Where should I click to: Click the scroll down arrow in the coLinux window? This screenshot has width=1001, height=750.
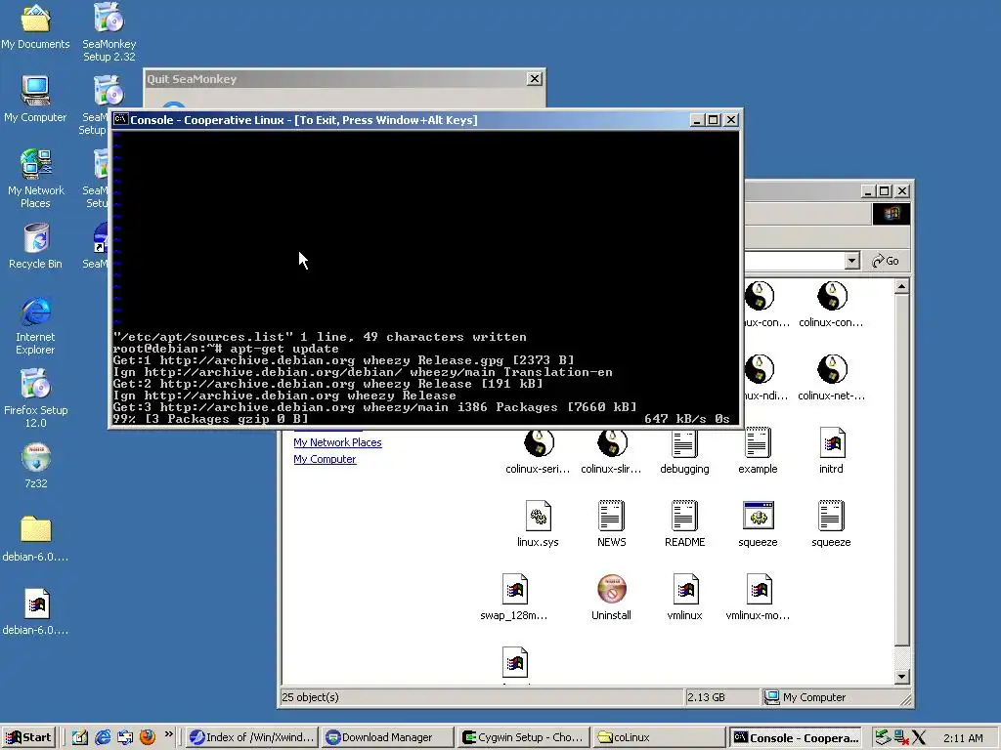coord(901,677)
